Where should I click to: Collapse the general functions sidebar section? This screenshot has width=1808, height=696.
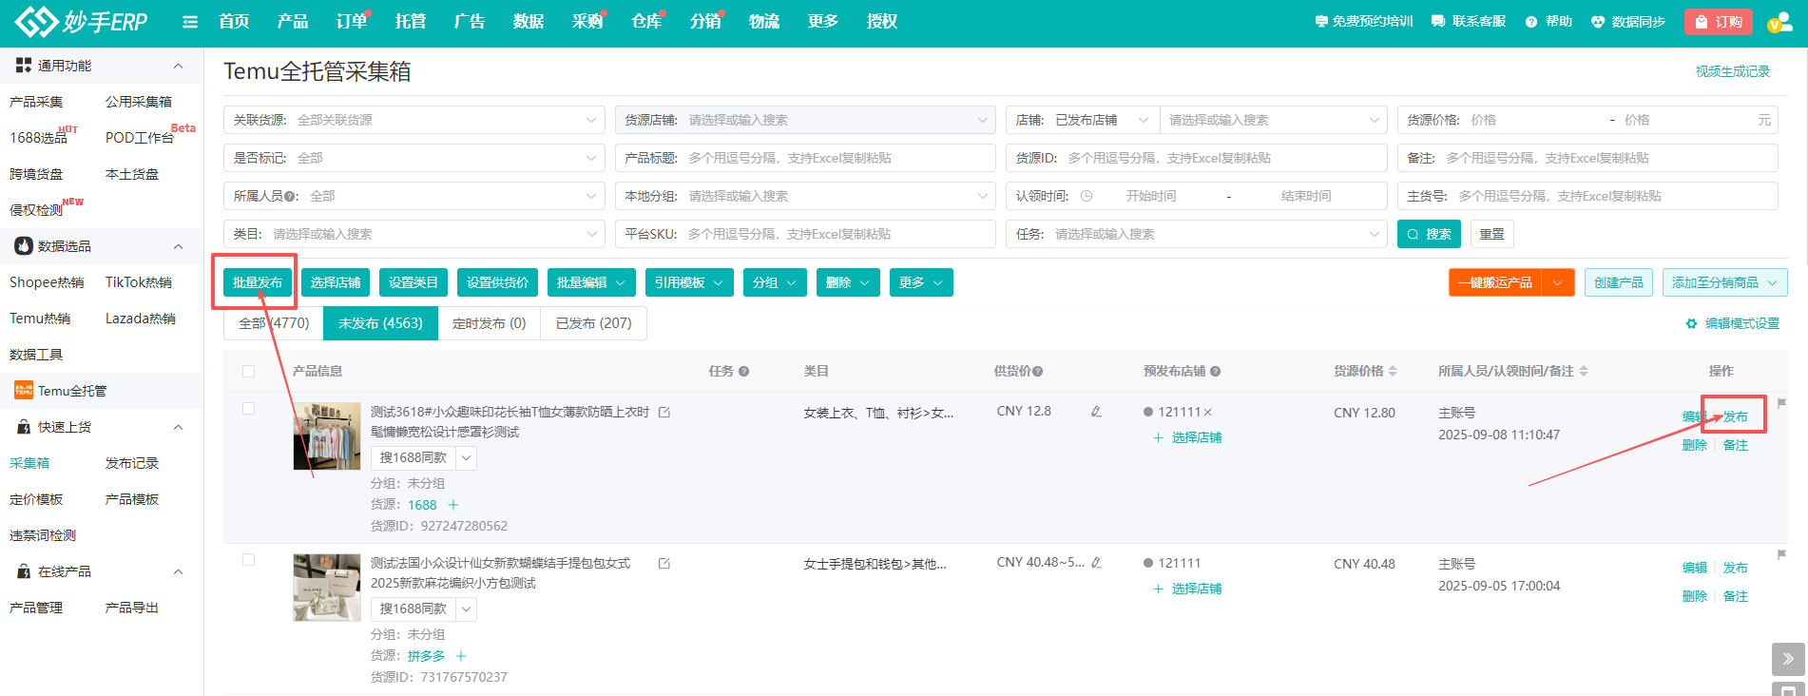[178, 66]
